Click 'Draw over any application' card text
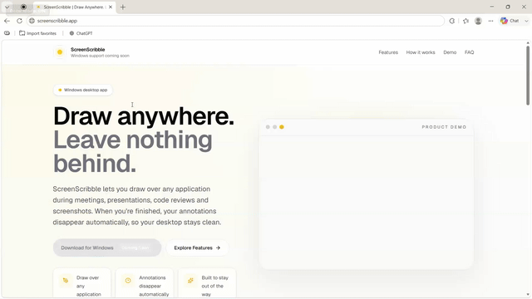Viewport: 532px width, 299px height. point(88,286)
